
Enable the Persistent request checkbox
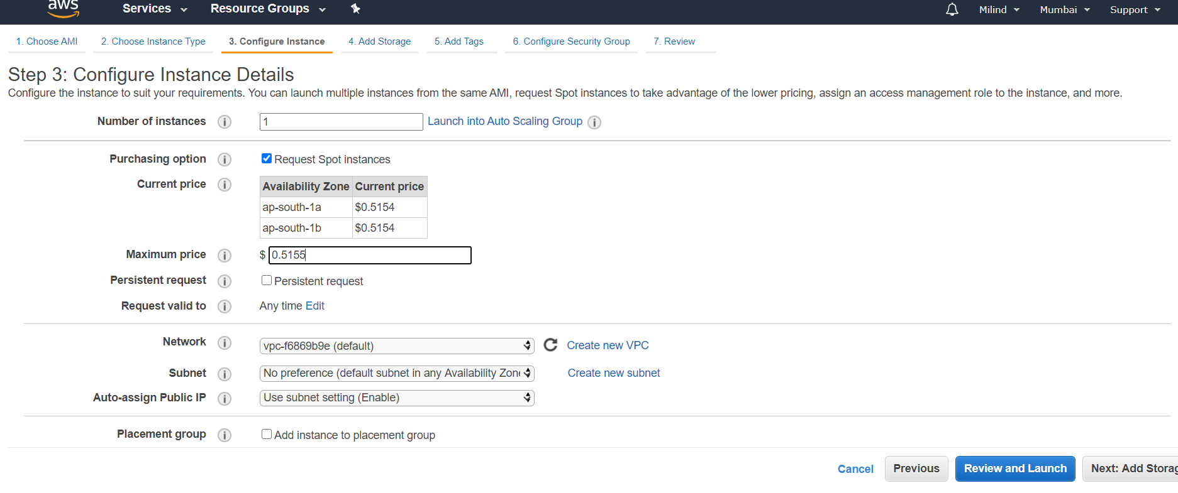pyautogui.click(x=267, y=280)
